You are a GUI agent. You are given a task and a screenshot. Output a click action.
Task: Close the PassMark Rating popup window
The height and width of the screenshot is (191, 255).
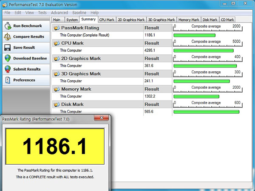pos(101,118)
